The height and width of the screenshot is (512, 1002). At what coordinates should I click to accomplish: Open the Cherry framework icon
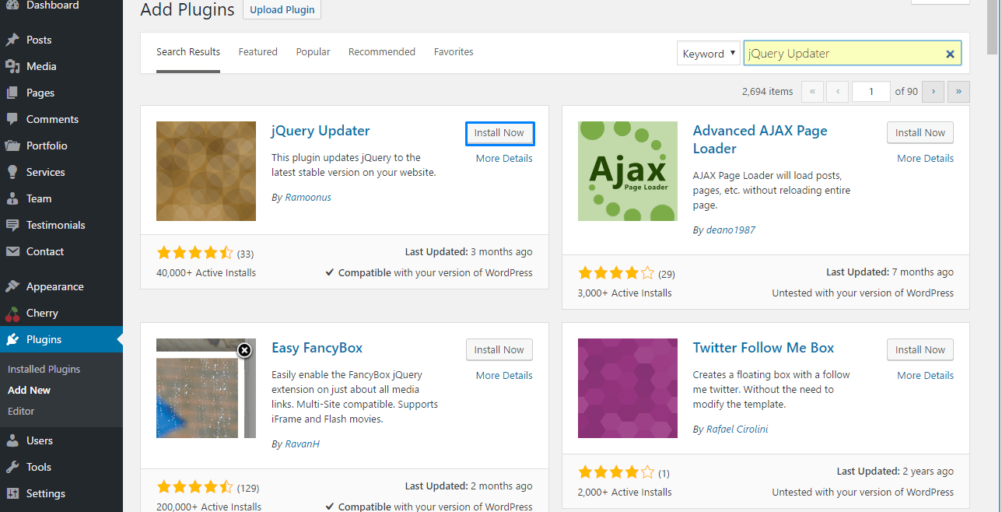coord(14,312)
